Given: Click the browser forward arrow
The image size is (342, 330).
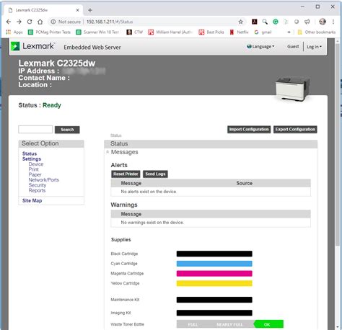Looking at the screenshot, I should (19, 22).
